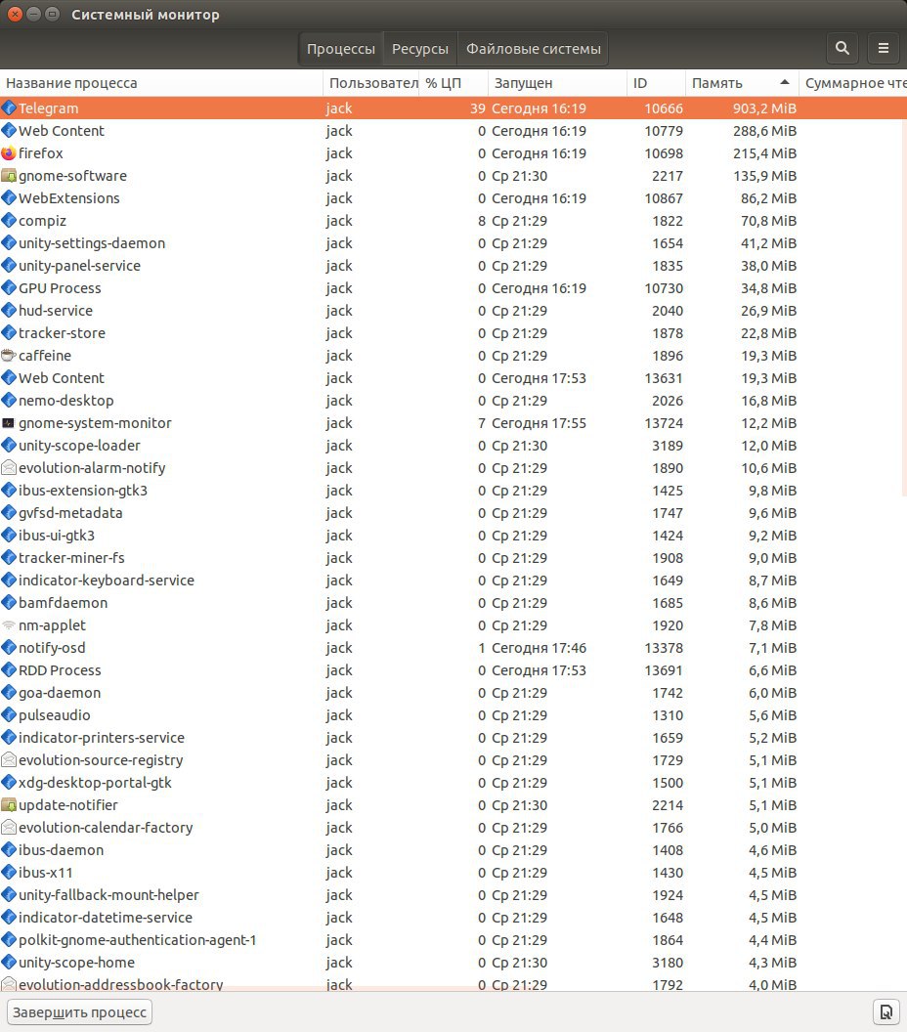Click the firefox process icon
This screenshot has width=907, height=1032.
click(x=9, y=152)
